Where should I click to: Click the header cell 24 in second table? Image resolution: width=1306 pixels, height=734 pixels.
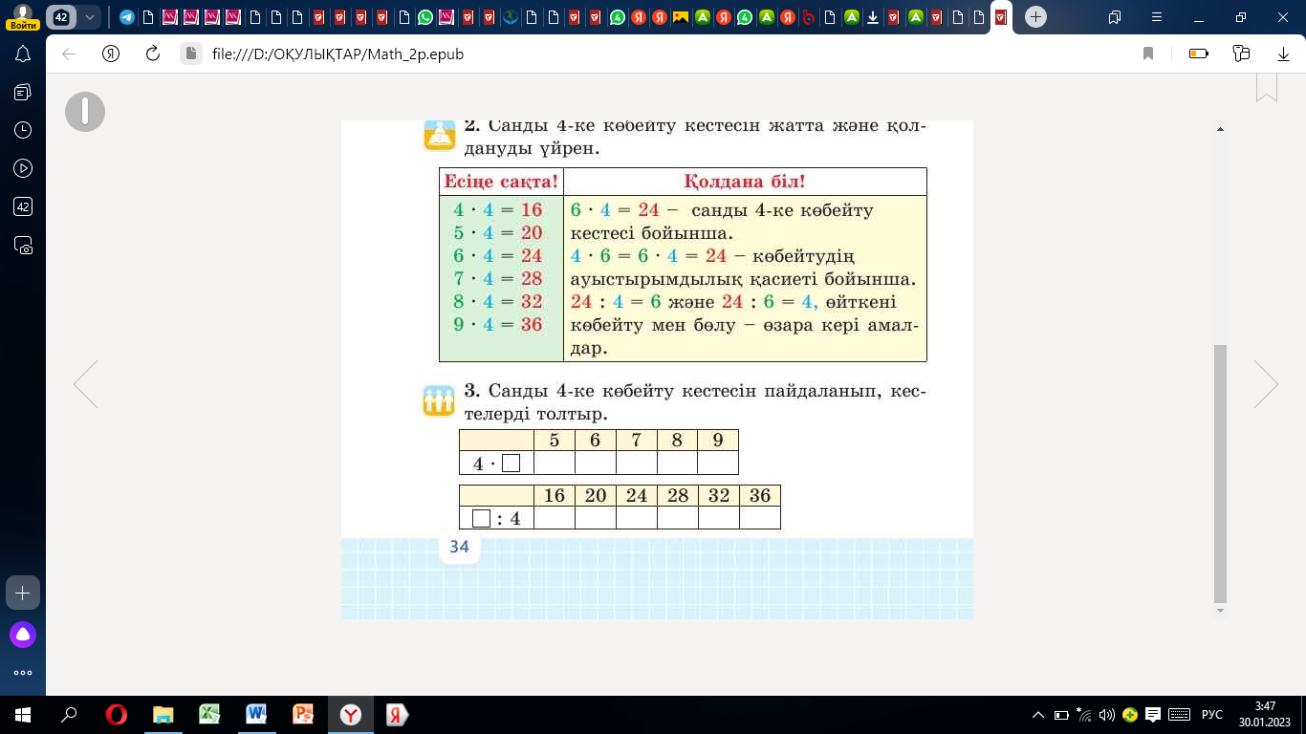(637, 495)
